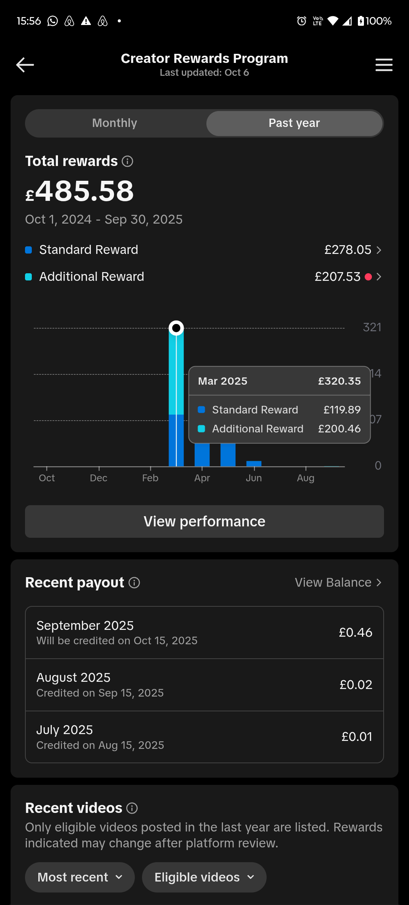The height and width of the screenshot is (905, 409).
Task: Tap info icon beside Recent payout
Action: pyautogui.click(x=134, y=582)
